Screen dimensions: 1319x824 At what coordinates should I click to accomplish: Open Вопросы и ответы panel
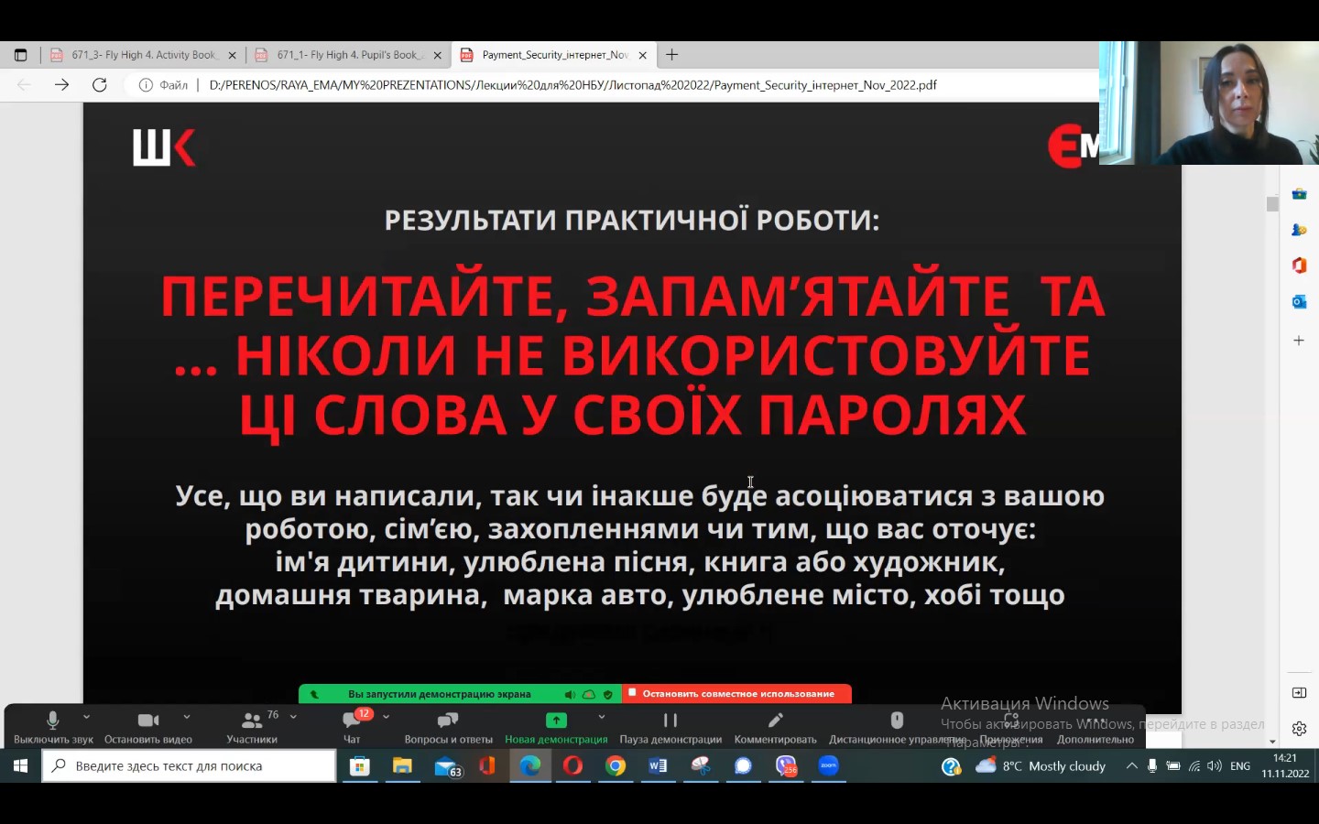448,727
